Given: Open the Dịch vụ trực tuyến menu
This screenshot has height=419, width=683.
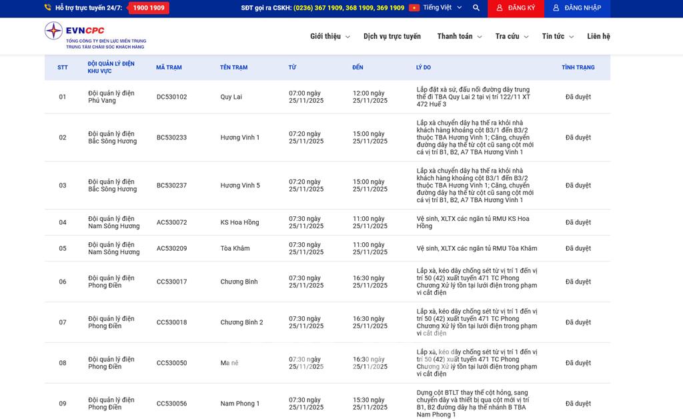Looking at the screenshot, I should coord(392,37).
